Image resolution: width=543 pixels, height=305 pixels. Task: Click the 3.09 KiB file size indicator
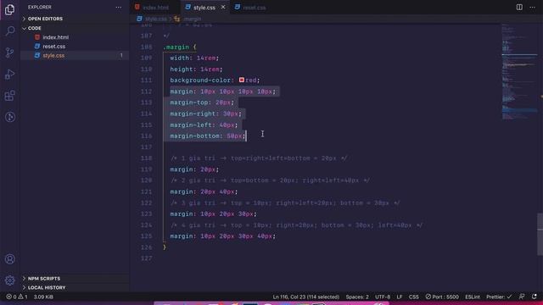(43, 297)
